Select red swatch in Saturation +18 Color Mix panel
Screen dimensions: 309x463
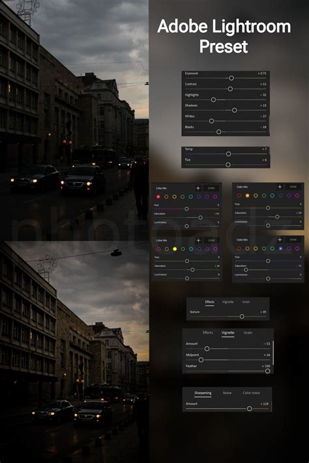pyautogui.click(x=158, y=249)
